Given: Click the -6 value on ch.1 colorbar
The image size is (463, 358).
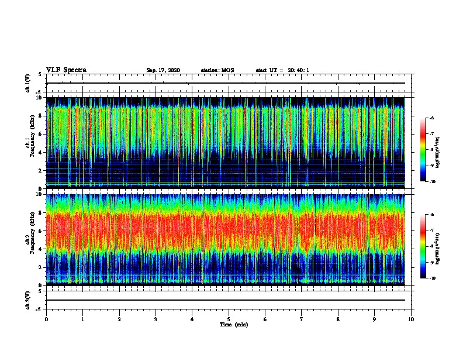Looking at the screenshot, I should 431,118.
